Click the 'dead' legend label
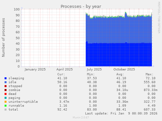 tap(12, 94)
